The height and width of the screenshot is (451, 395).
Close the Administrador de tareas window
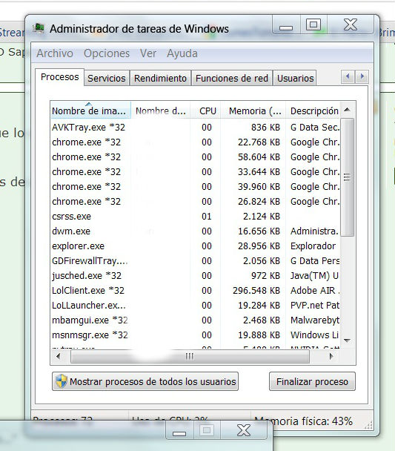(x=351, y=25)
